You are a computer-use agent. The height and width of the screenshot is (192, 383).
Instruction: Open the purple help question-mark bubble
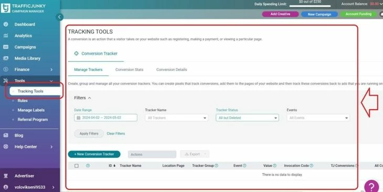(371, 187)
